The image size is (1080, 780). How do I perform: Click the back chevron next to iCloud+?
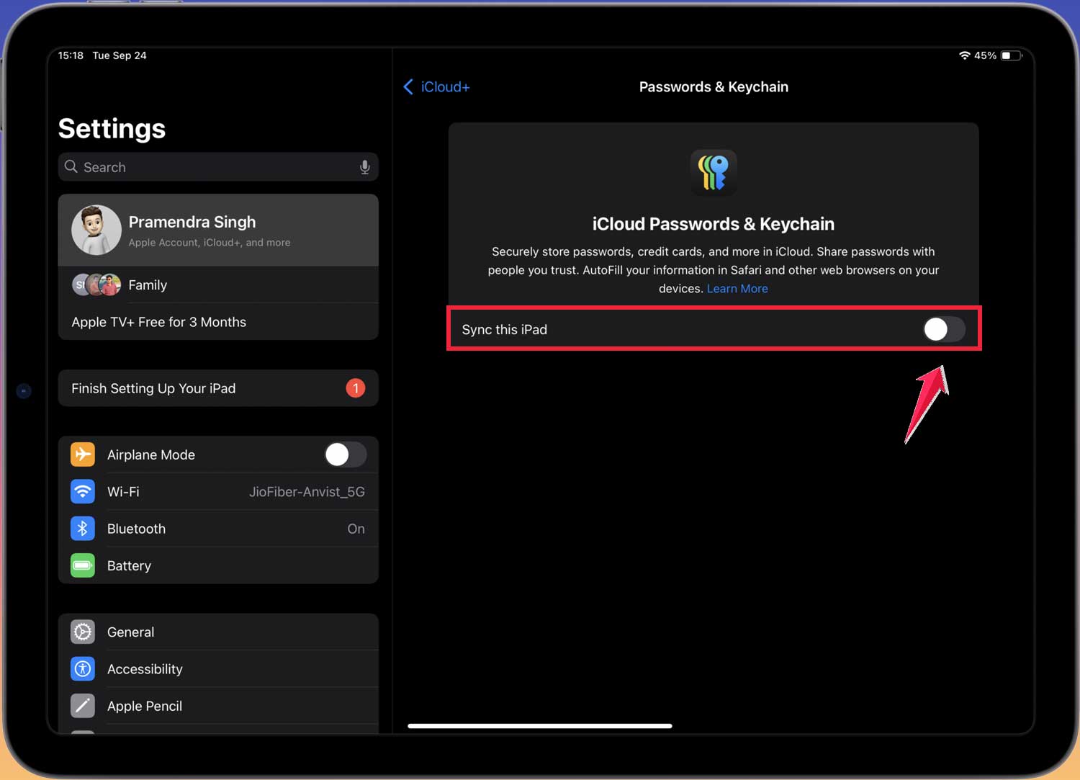point(408,86)
